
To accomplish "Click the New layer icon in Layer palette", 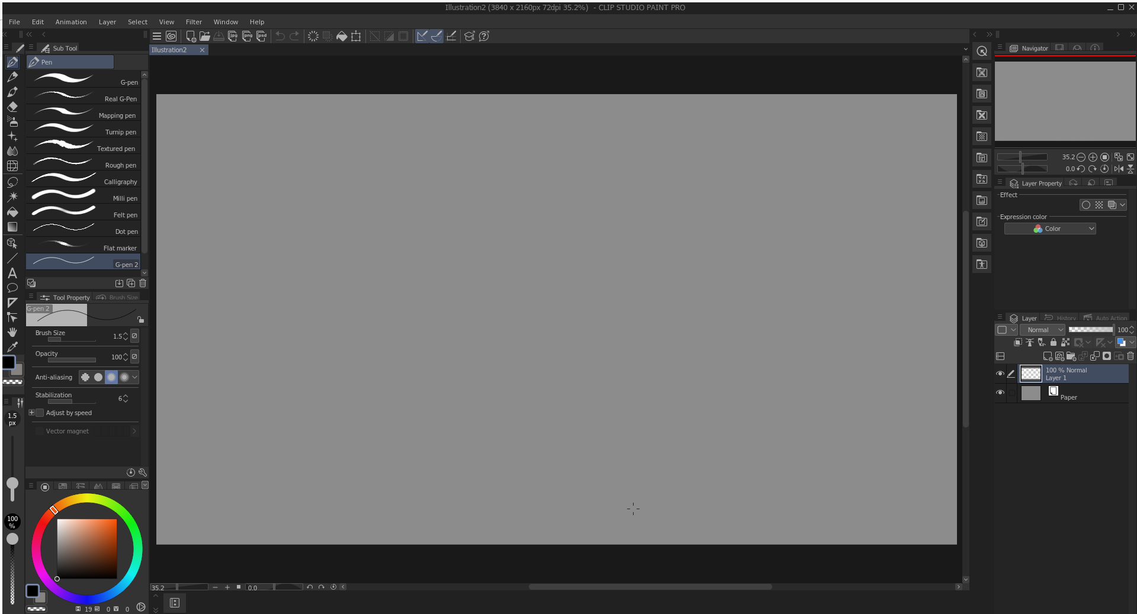I will point(1047,356).
